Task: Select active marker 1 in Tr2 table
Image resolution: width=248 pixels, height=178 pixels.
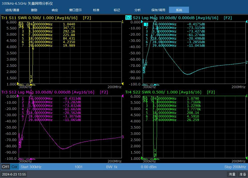Action: pyautogui.click(x=146, y=24)
